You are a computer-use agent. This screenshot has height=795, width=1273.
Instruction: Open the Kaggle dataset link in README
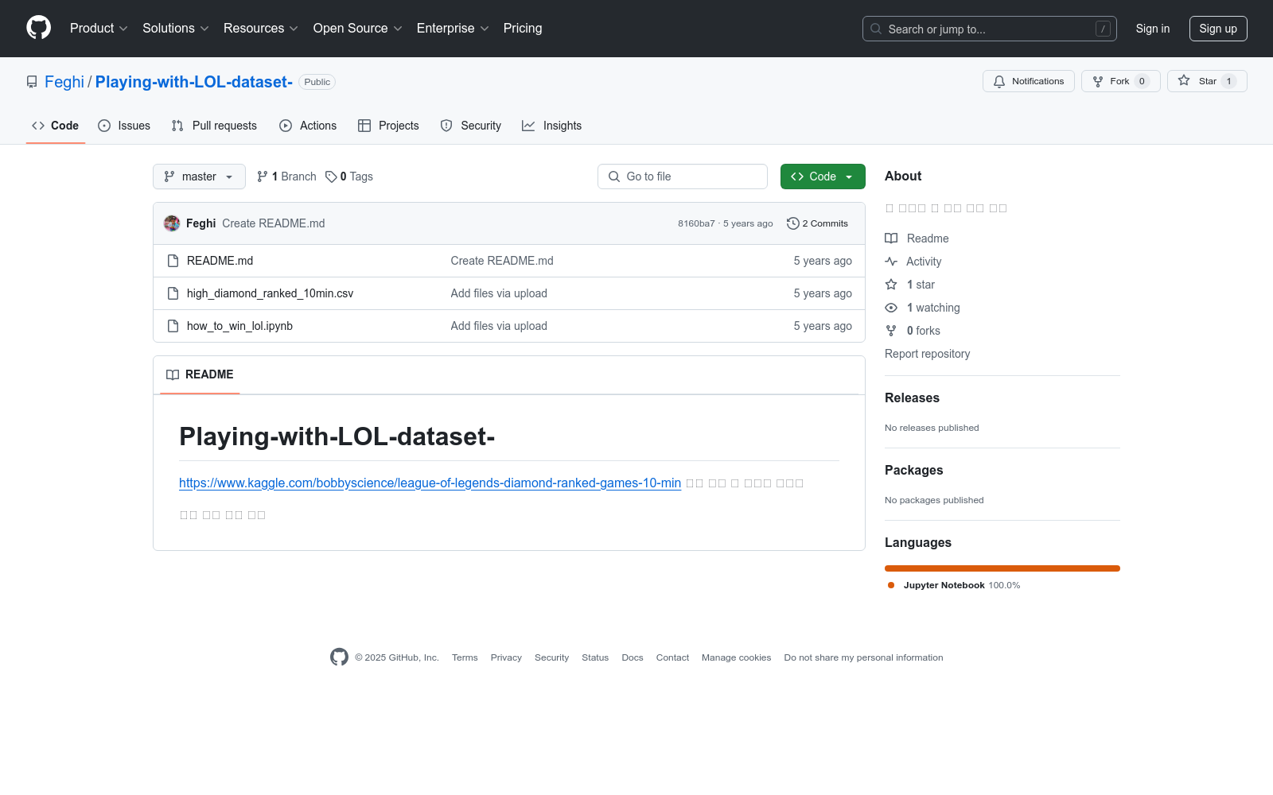click(x=430, y=483)
